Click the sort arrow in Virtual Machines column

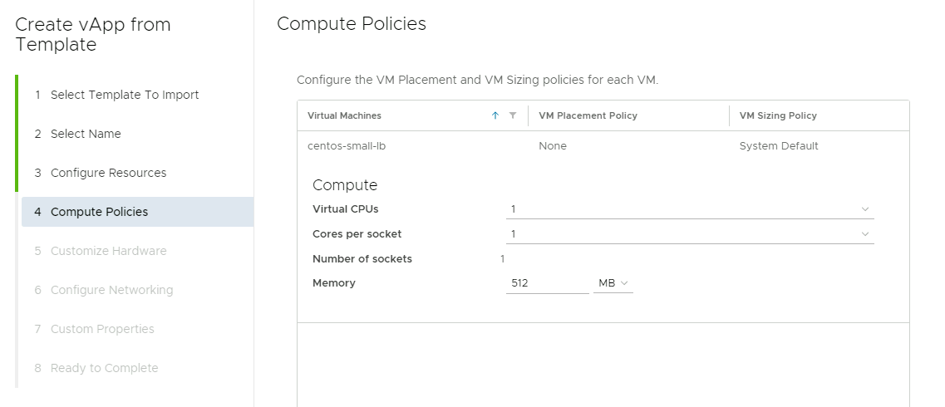point(495,115)
